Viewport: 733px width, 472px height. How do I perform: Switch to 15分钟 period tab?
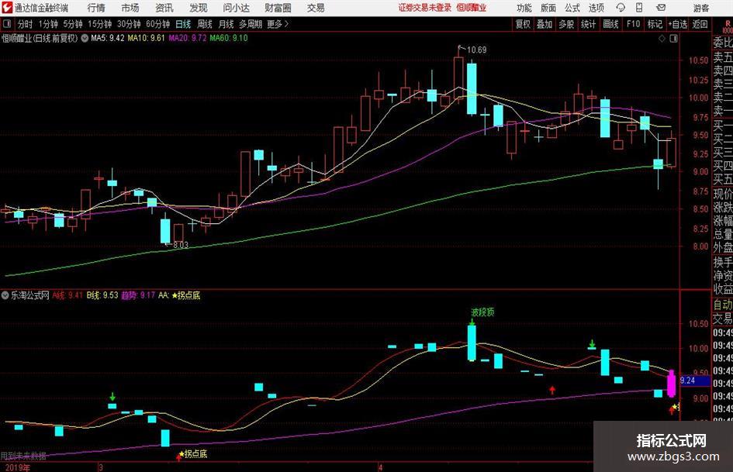(100, 24)
